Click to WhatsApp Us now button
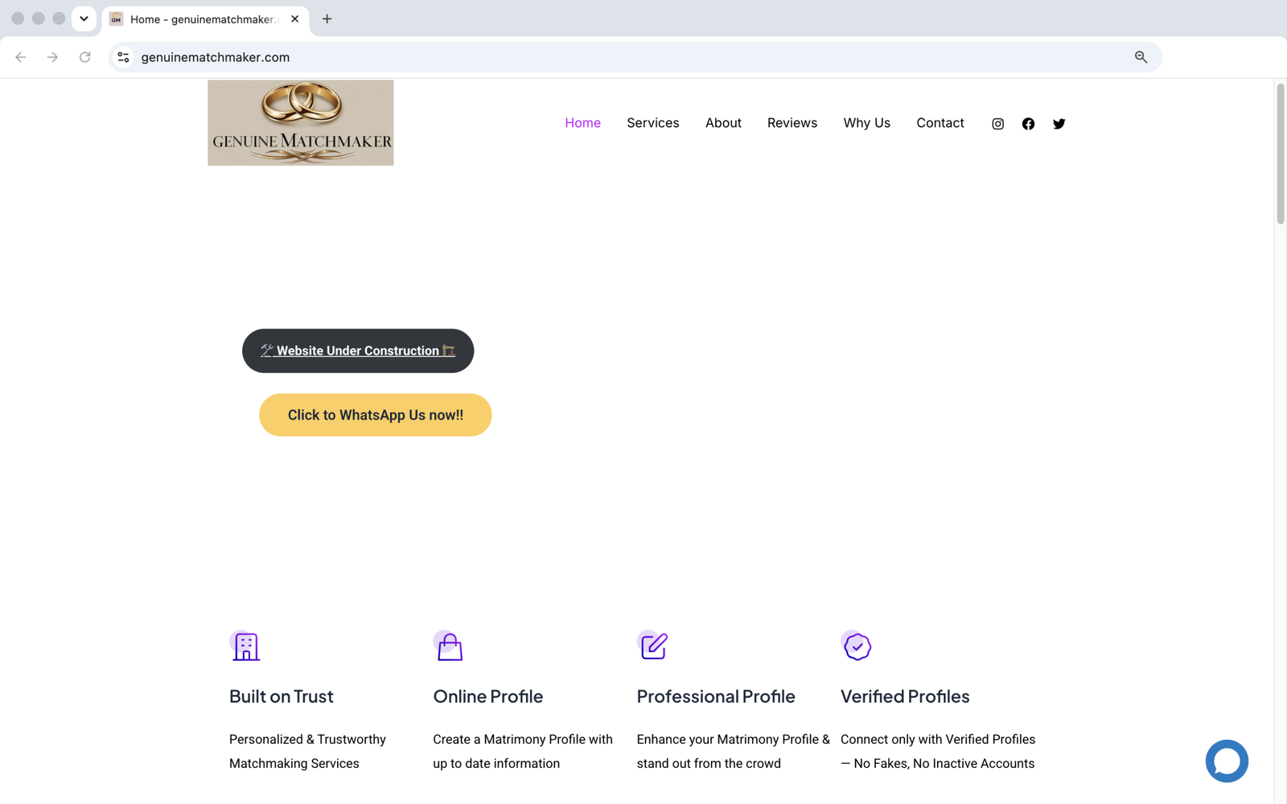 375,415
